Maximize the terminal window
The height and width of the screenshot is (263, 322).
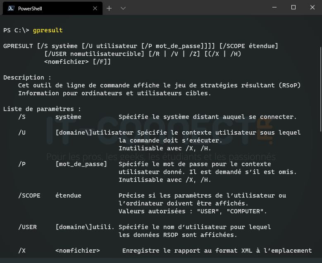(293, 7)
